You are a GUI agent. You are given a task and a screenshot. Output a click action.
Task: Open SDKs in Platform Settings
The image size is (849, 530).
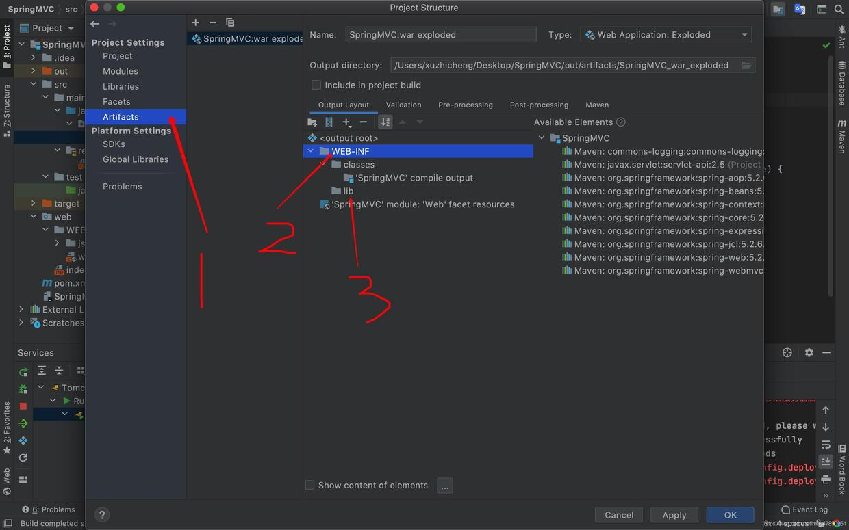tap(114, 144)
